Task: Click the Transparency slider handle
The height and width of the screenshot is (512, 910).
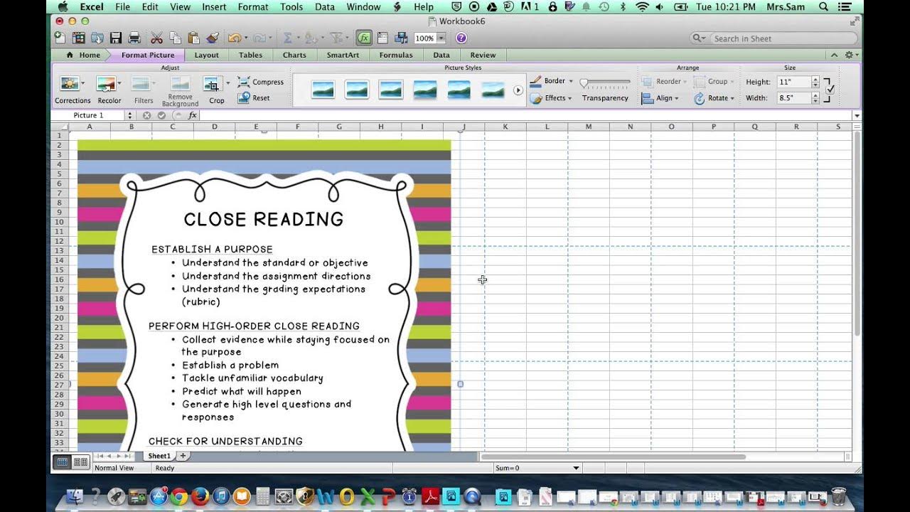Action: coord(584,83)
